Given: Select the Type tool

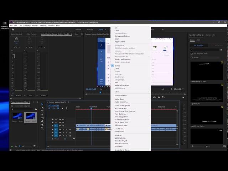Looking at the screenshot, I should [42, 128].
